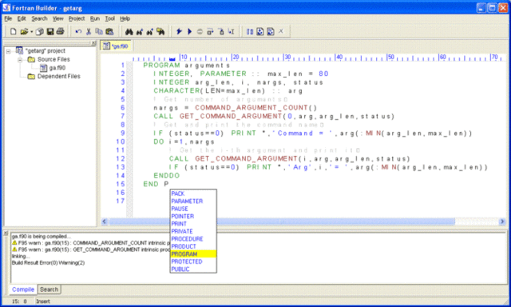Click the grey X icon in the toolbar
This screenshot has width=511, height=307.
281,31
